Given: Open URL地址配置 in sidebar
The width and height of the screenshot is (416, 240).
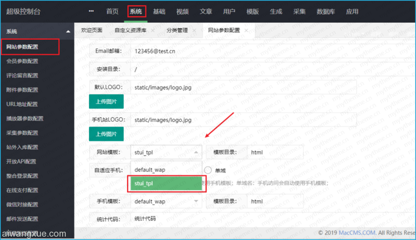Looking at the screenshot, I should (x=22, y=104).
